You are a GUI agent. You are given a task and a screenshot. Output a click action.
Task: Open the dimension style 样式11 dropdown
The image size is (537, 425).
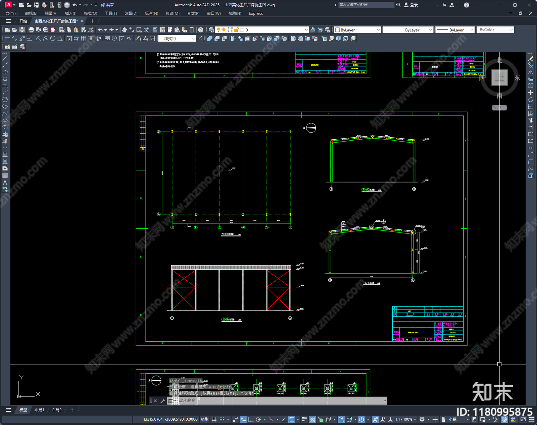(177, 39)
